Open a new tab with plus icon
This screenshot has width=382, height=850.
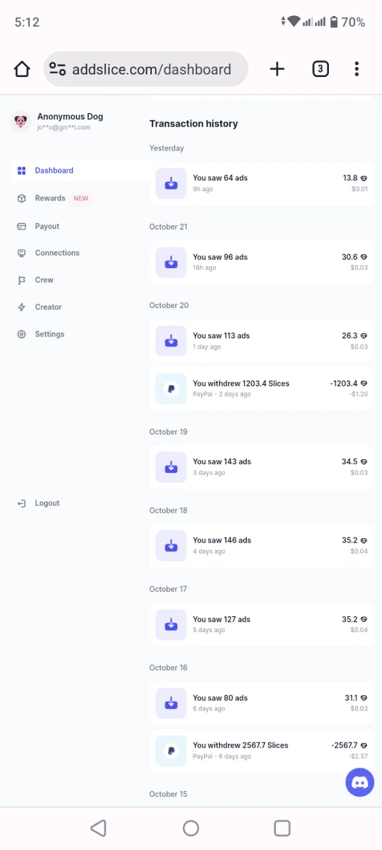277,69
